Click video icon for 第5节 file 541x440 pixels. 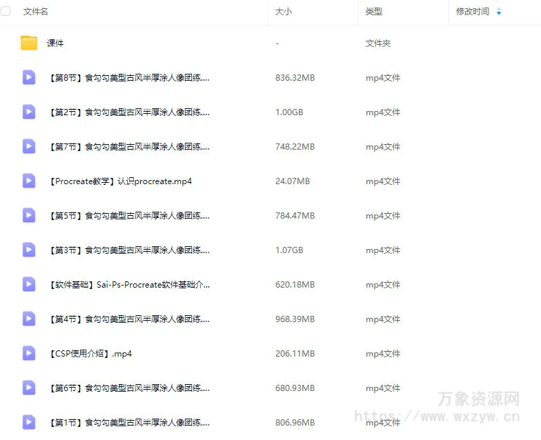tap(29, 215)
